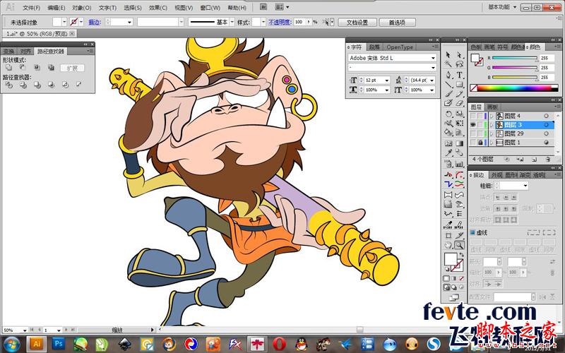Show 图层 29 via visibility box

coord(473,133)
